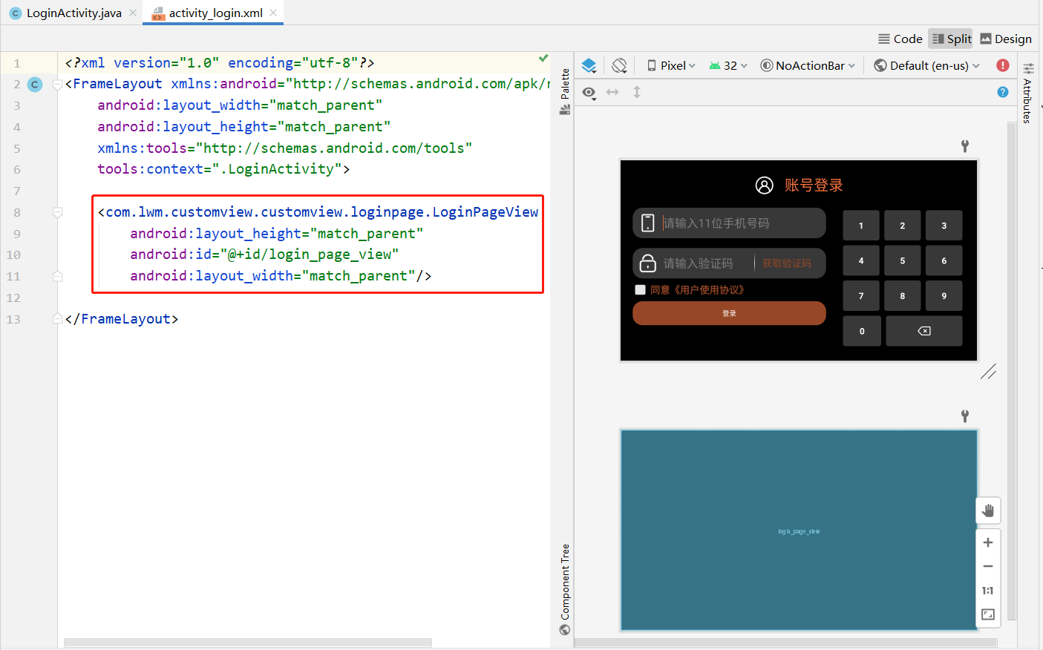Open the Attributes side panel
1043x650 pixels.
click(x=1027, y=93)
